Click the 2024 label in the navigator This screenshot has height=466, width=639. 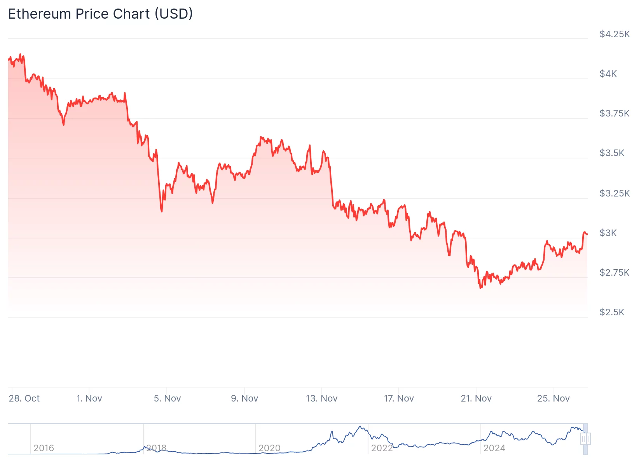tap(494, 448)
